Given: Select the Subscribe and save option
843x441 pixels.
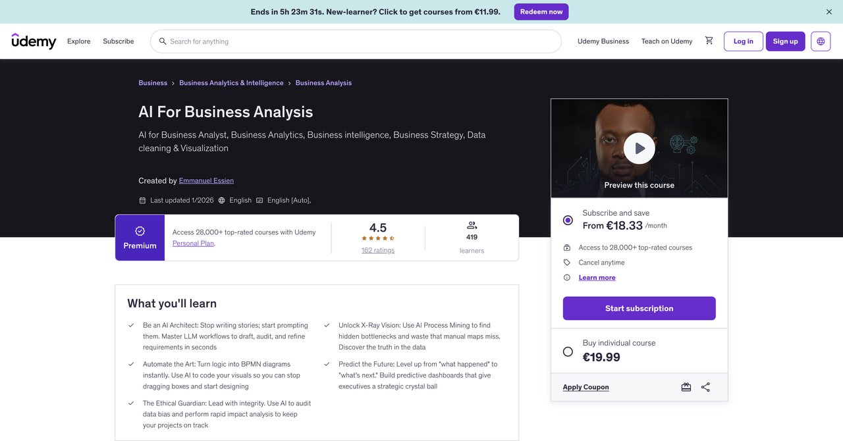Looking at the screenshot, I should tap(568, 220).
